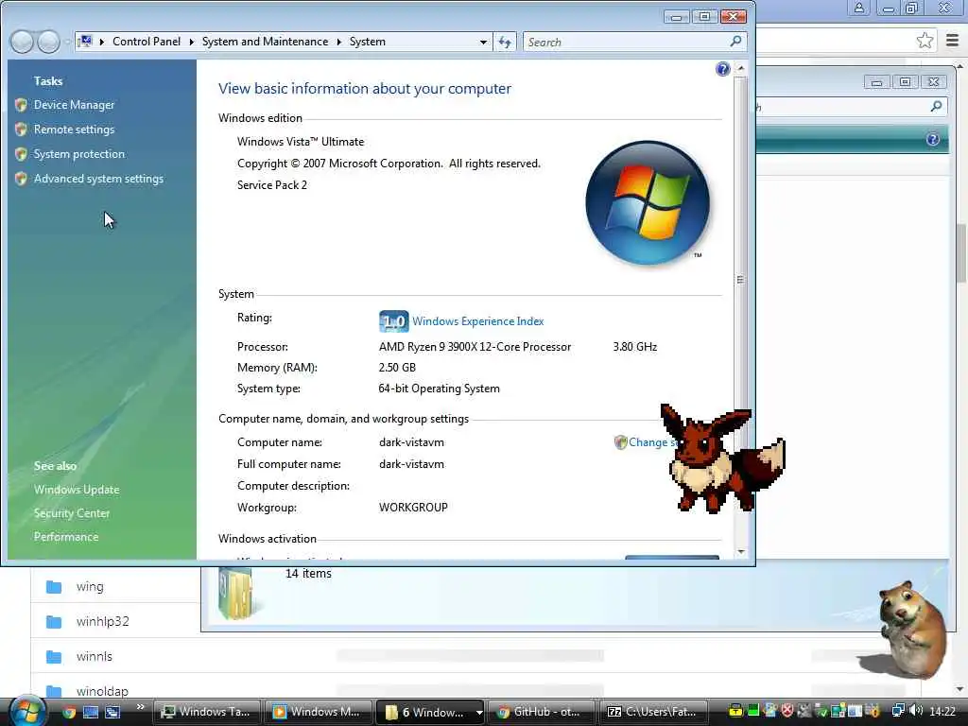
Task: Click the Search box in System window
Action: click(x=634, y=42)
